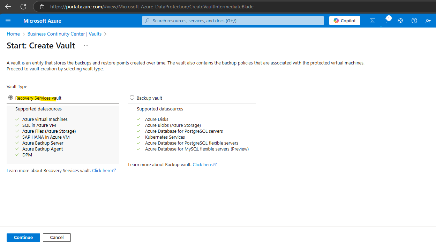This screenshot has width=436, height=247.
Task: Click the Cancel button
Action: [57, 238]
